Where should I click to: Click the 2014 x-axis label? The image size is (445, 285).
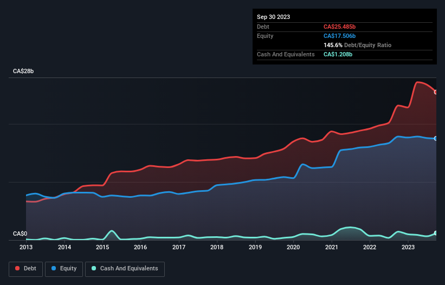(x=65, y=247)
